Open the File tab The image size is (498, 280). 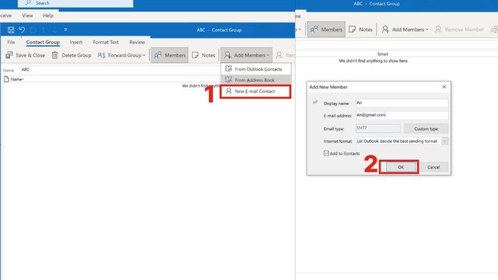pos(11,42)
